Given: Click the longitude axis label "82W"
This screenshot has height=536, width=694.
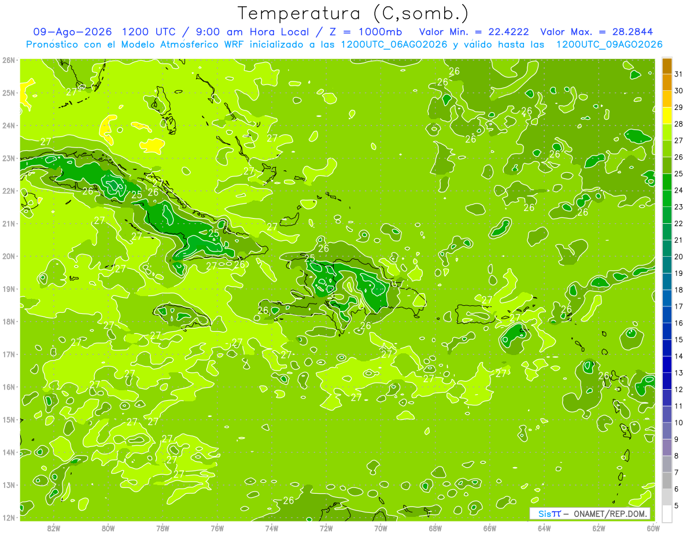Looking at the screenshot, I should (53, 528).
